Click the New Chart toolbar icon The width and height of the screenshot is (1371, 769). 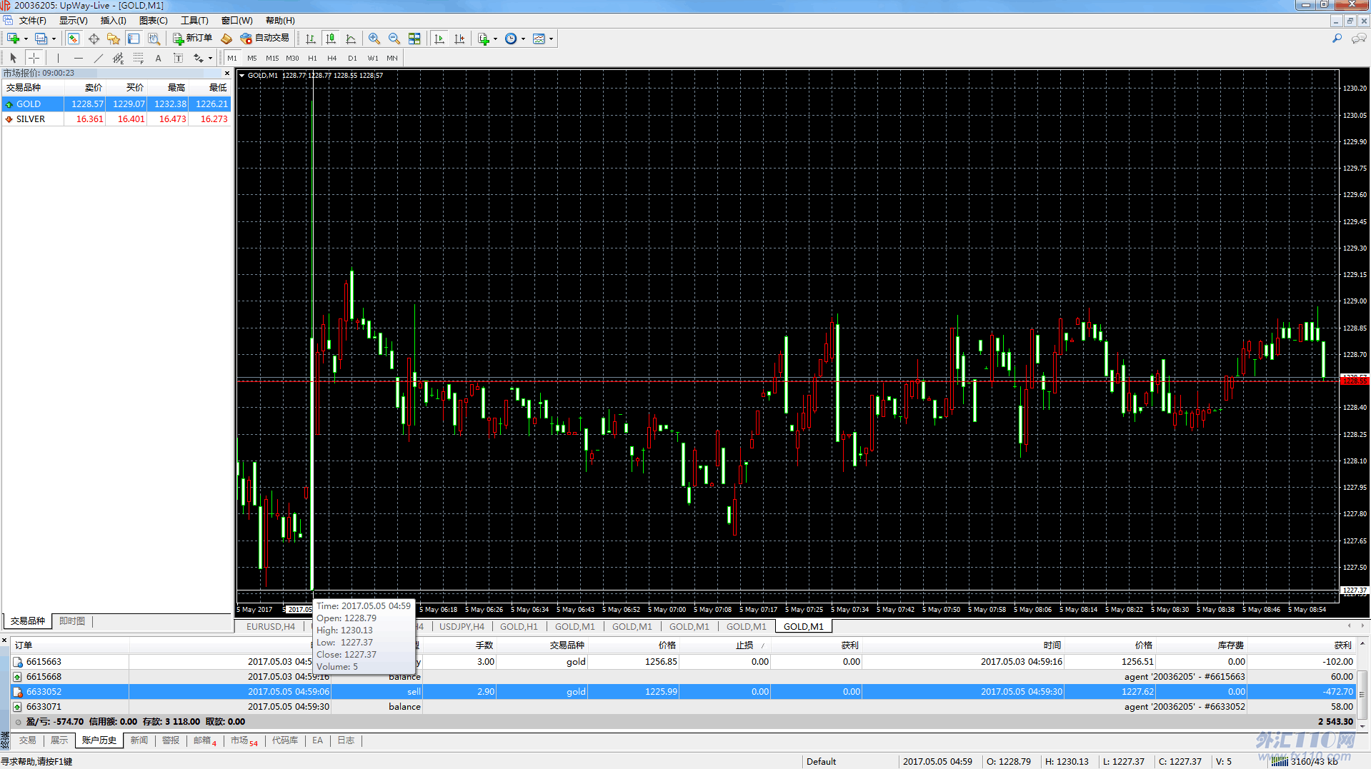coord(13,39)
